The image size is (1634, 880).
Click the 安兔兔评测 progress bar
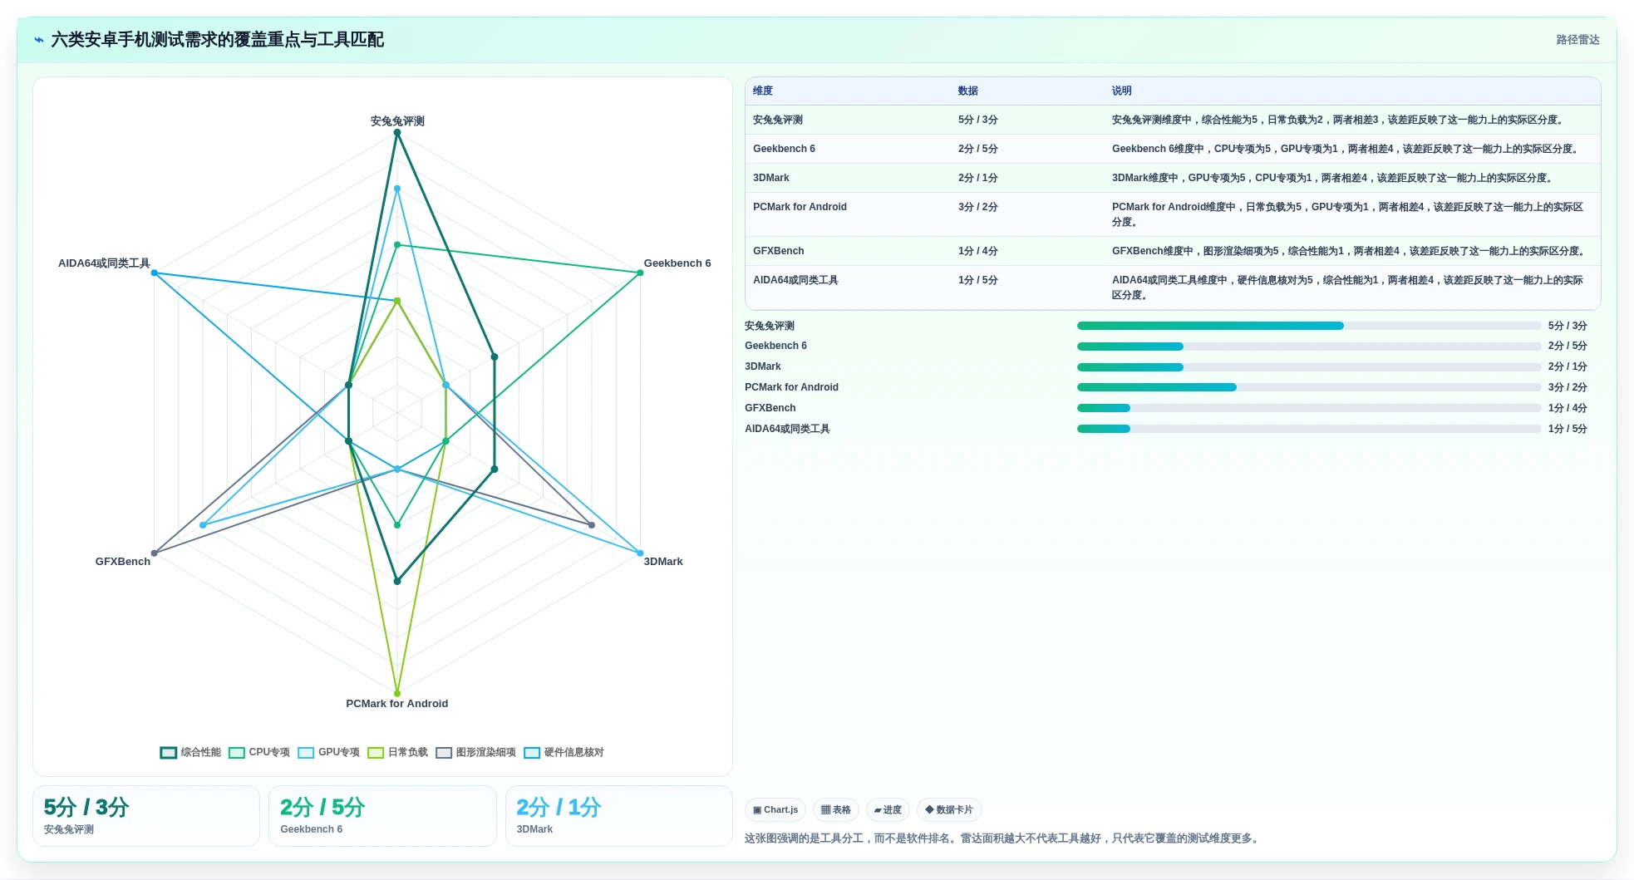click(1309, 327)
